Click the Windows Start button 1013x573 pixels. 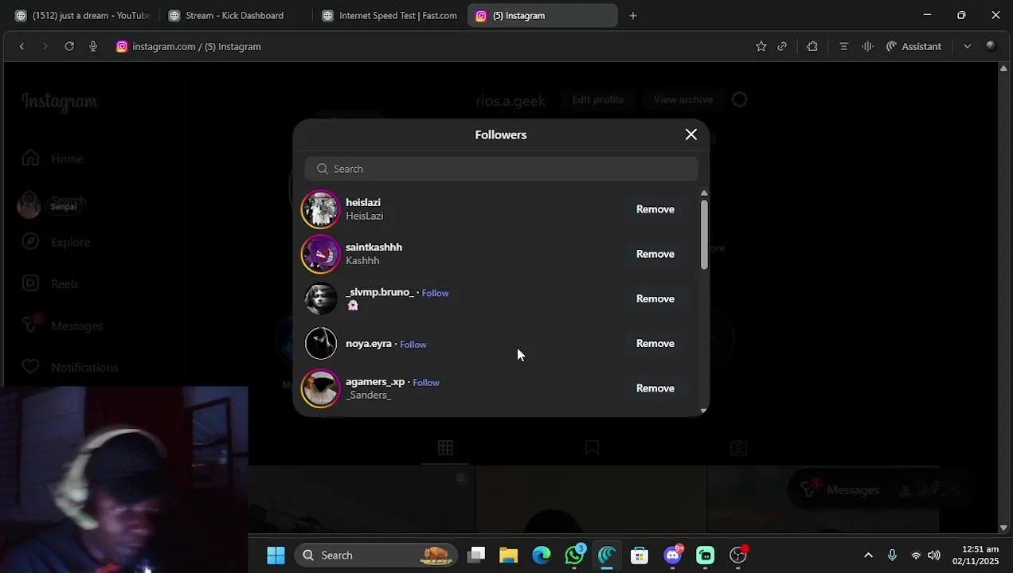click(x=276, y=555)
